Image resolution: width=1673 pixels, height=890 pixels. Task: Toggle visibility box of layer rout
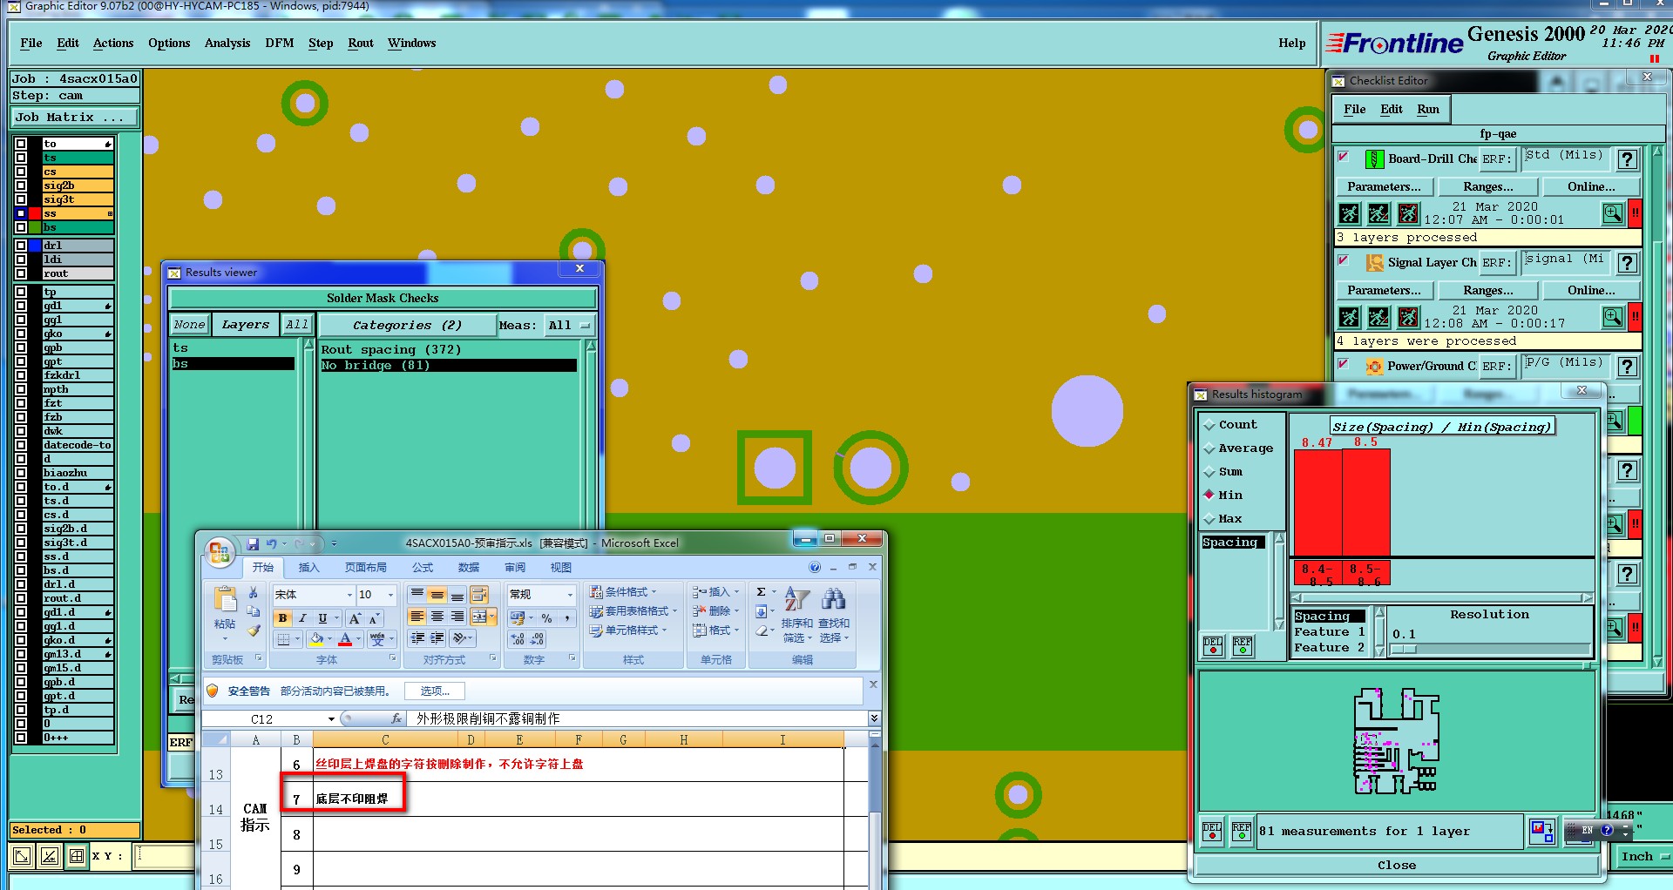click(x=21, y=273)
